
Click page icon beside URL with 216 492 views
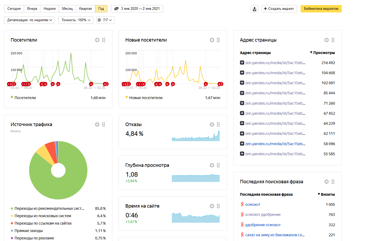242,63
